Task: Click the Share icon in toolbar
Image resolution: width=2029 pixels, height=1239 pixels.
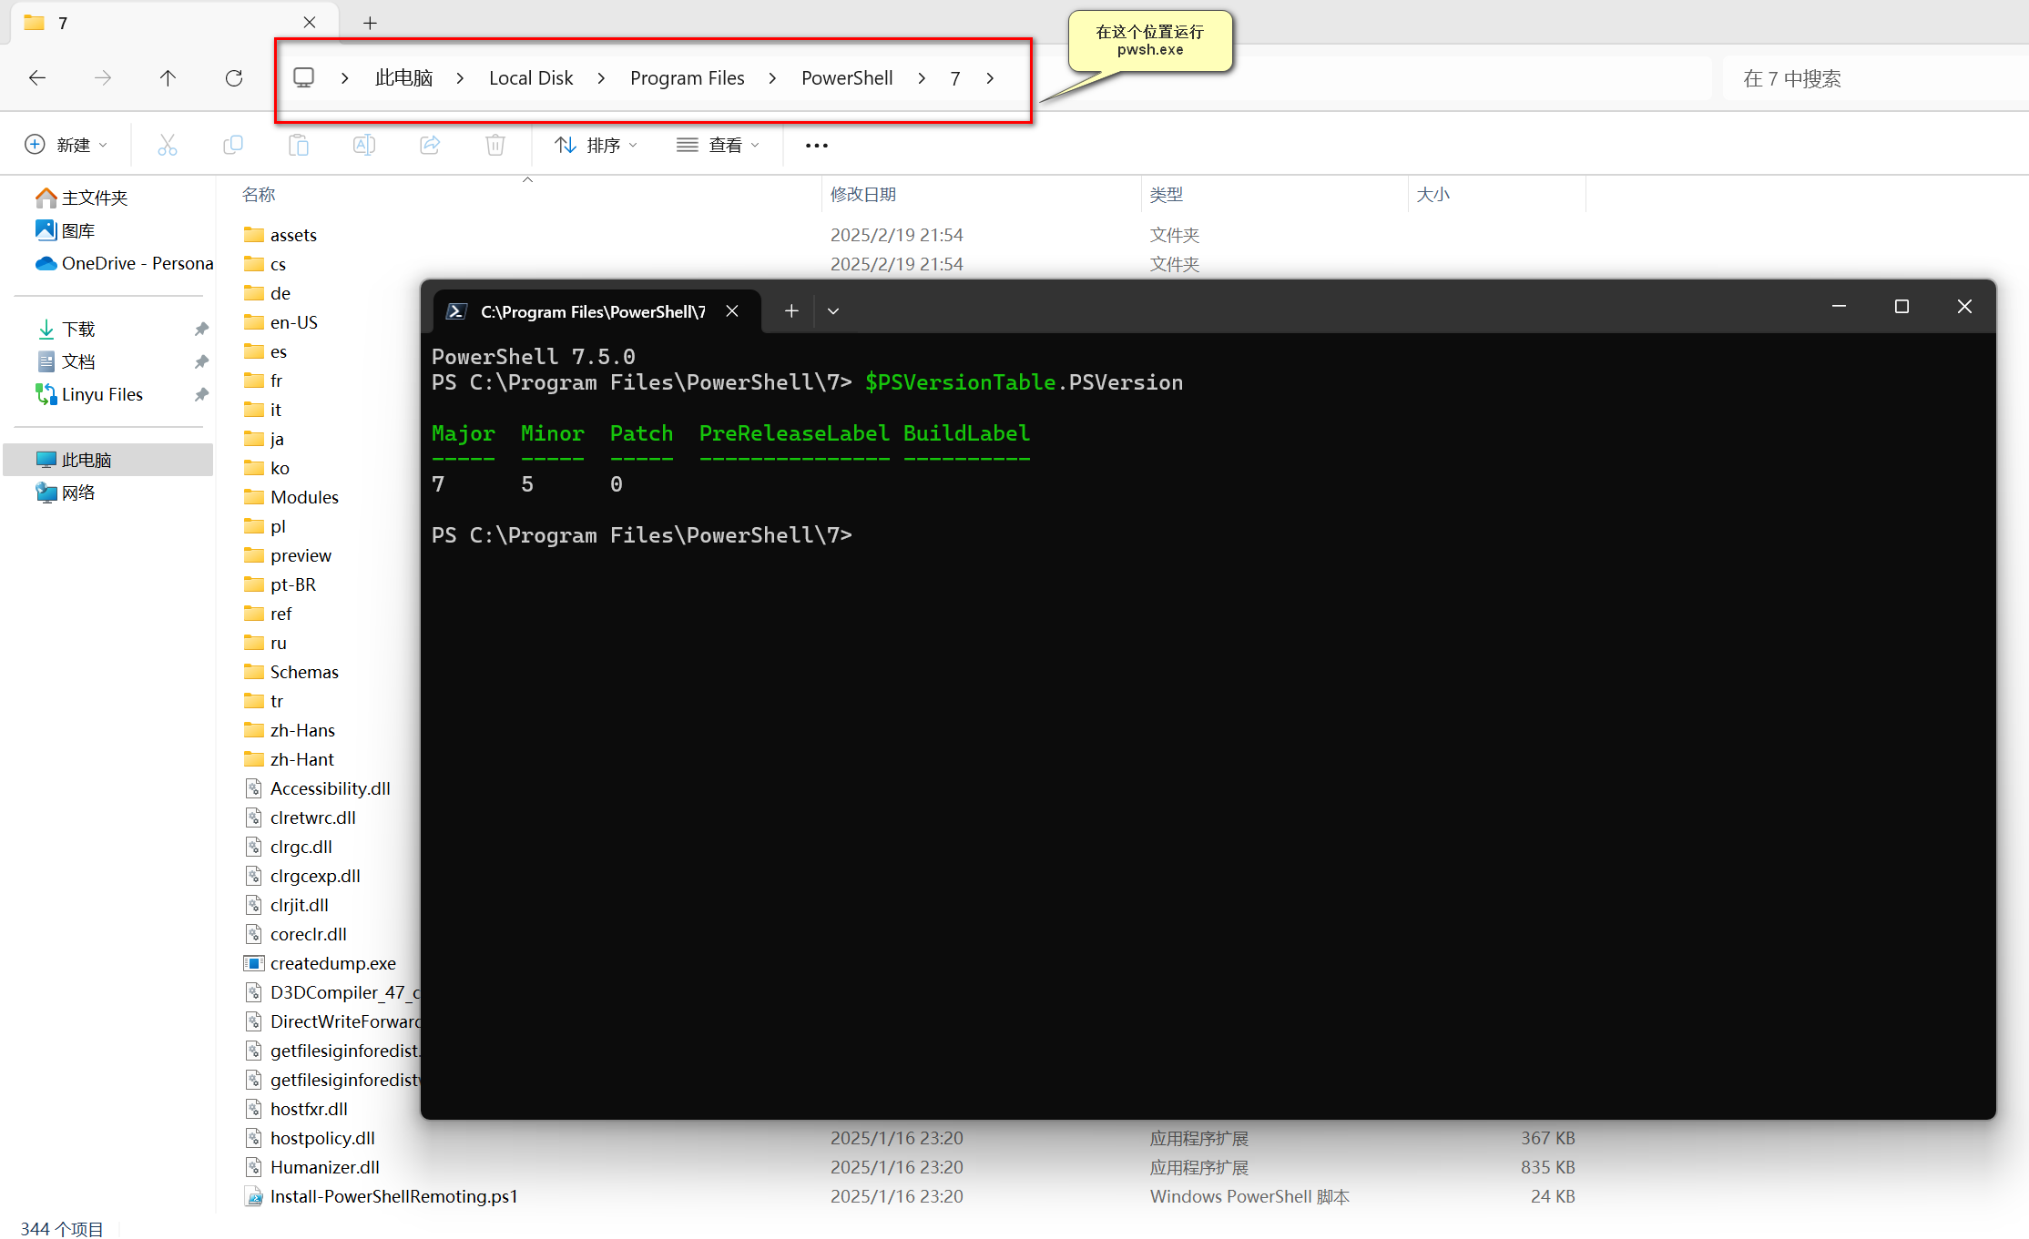Action: pyautogui.click(x=430, y=145)
